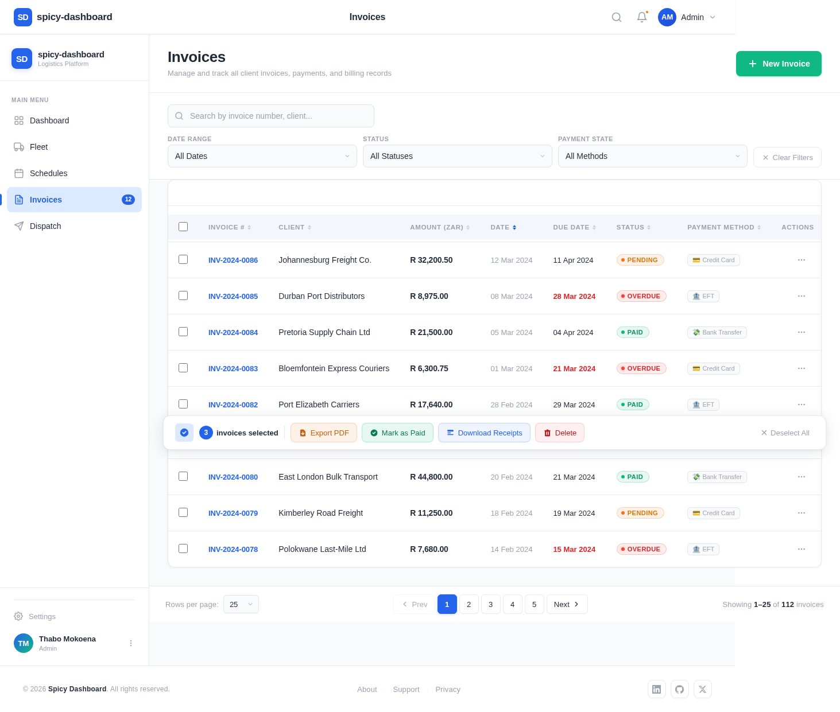Expand the All Methods payment dropdown

pos(652,156)
